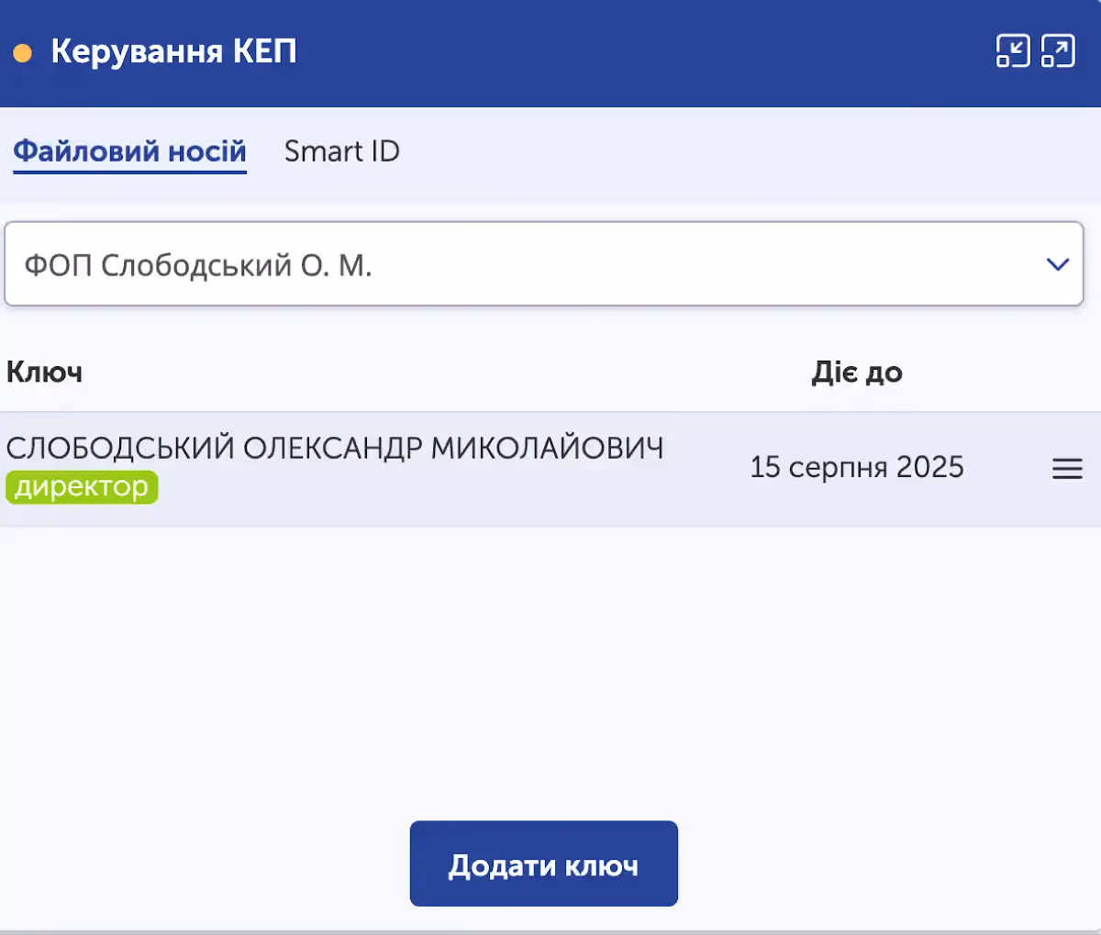Select the outward-arrows resize icon
Image resolution: width=1101 pixels, height=935 pixels.
tap(1060, 51)
